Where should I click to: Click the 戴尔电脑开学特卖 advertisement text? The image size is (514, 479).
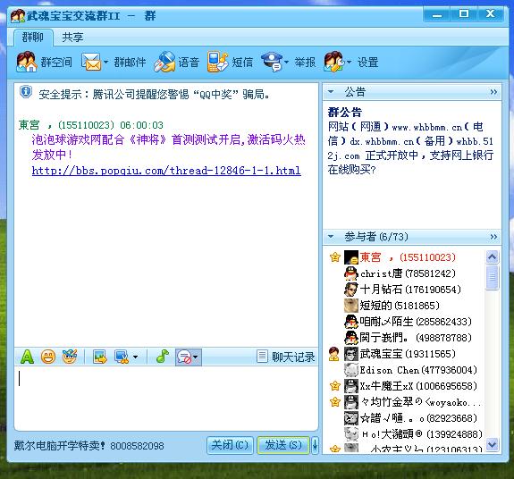88,446
